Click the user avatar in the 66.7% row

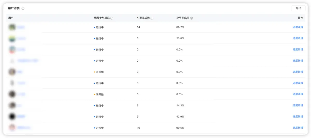12,27
